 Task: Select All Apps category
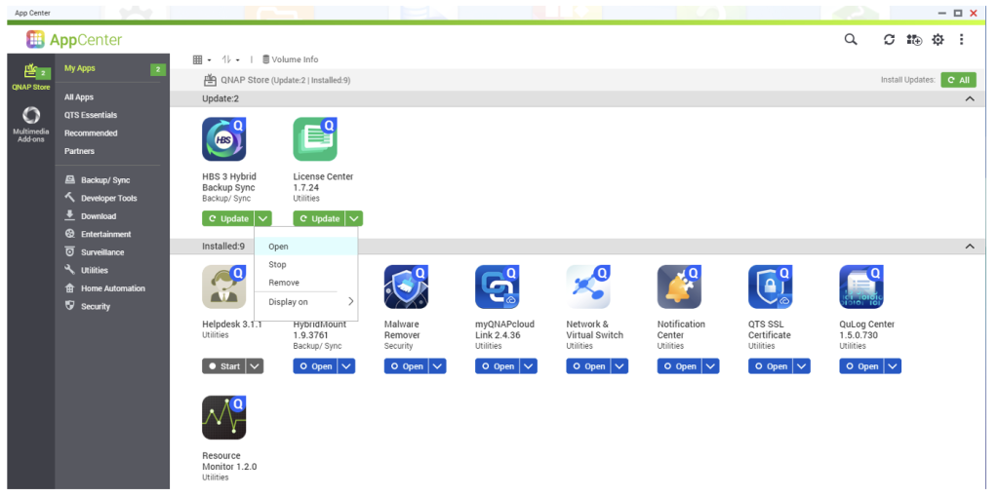click(79, 97)
